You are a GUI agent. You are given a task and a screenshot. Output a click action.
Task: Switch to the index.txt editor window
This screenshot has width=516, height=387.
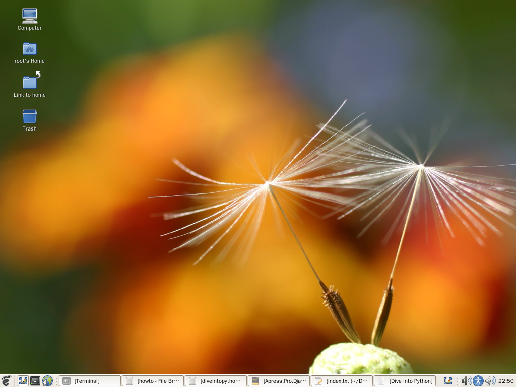342,381
